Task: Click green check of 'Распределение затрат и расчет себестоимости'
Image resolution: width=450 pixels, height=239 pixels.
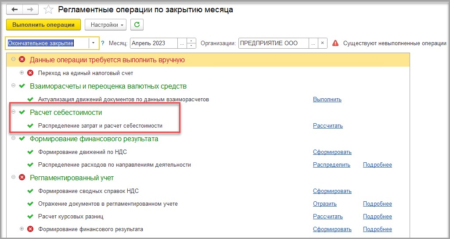Action: pos(30,125)
